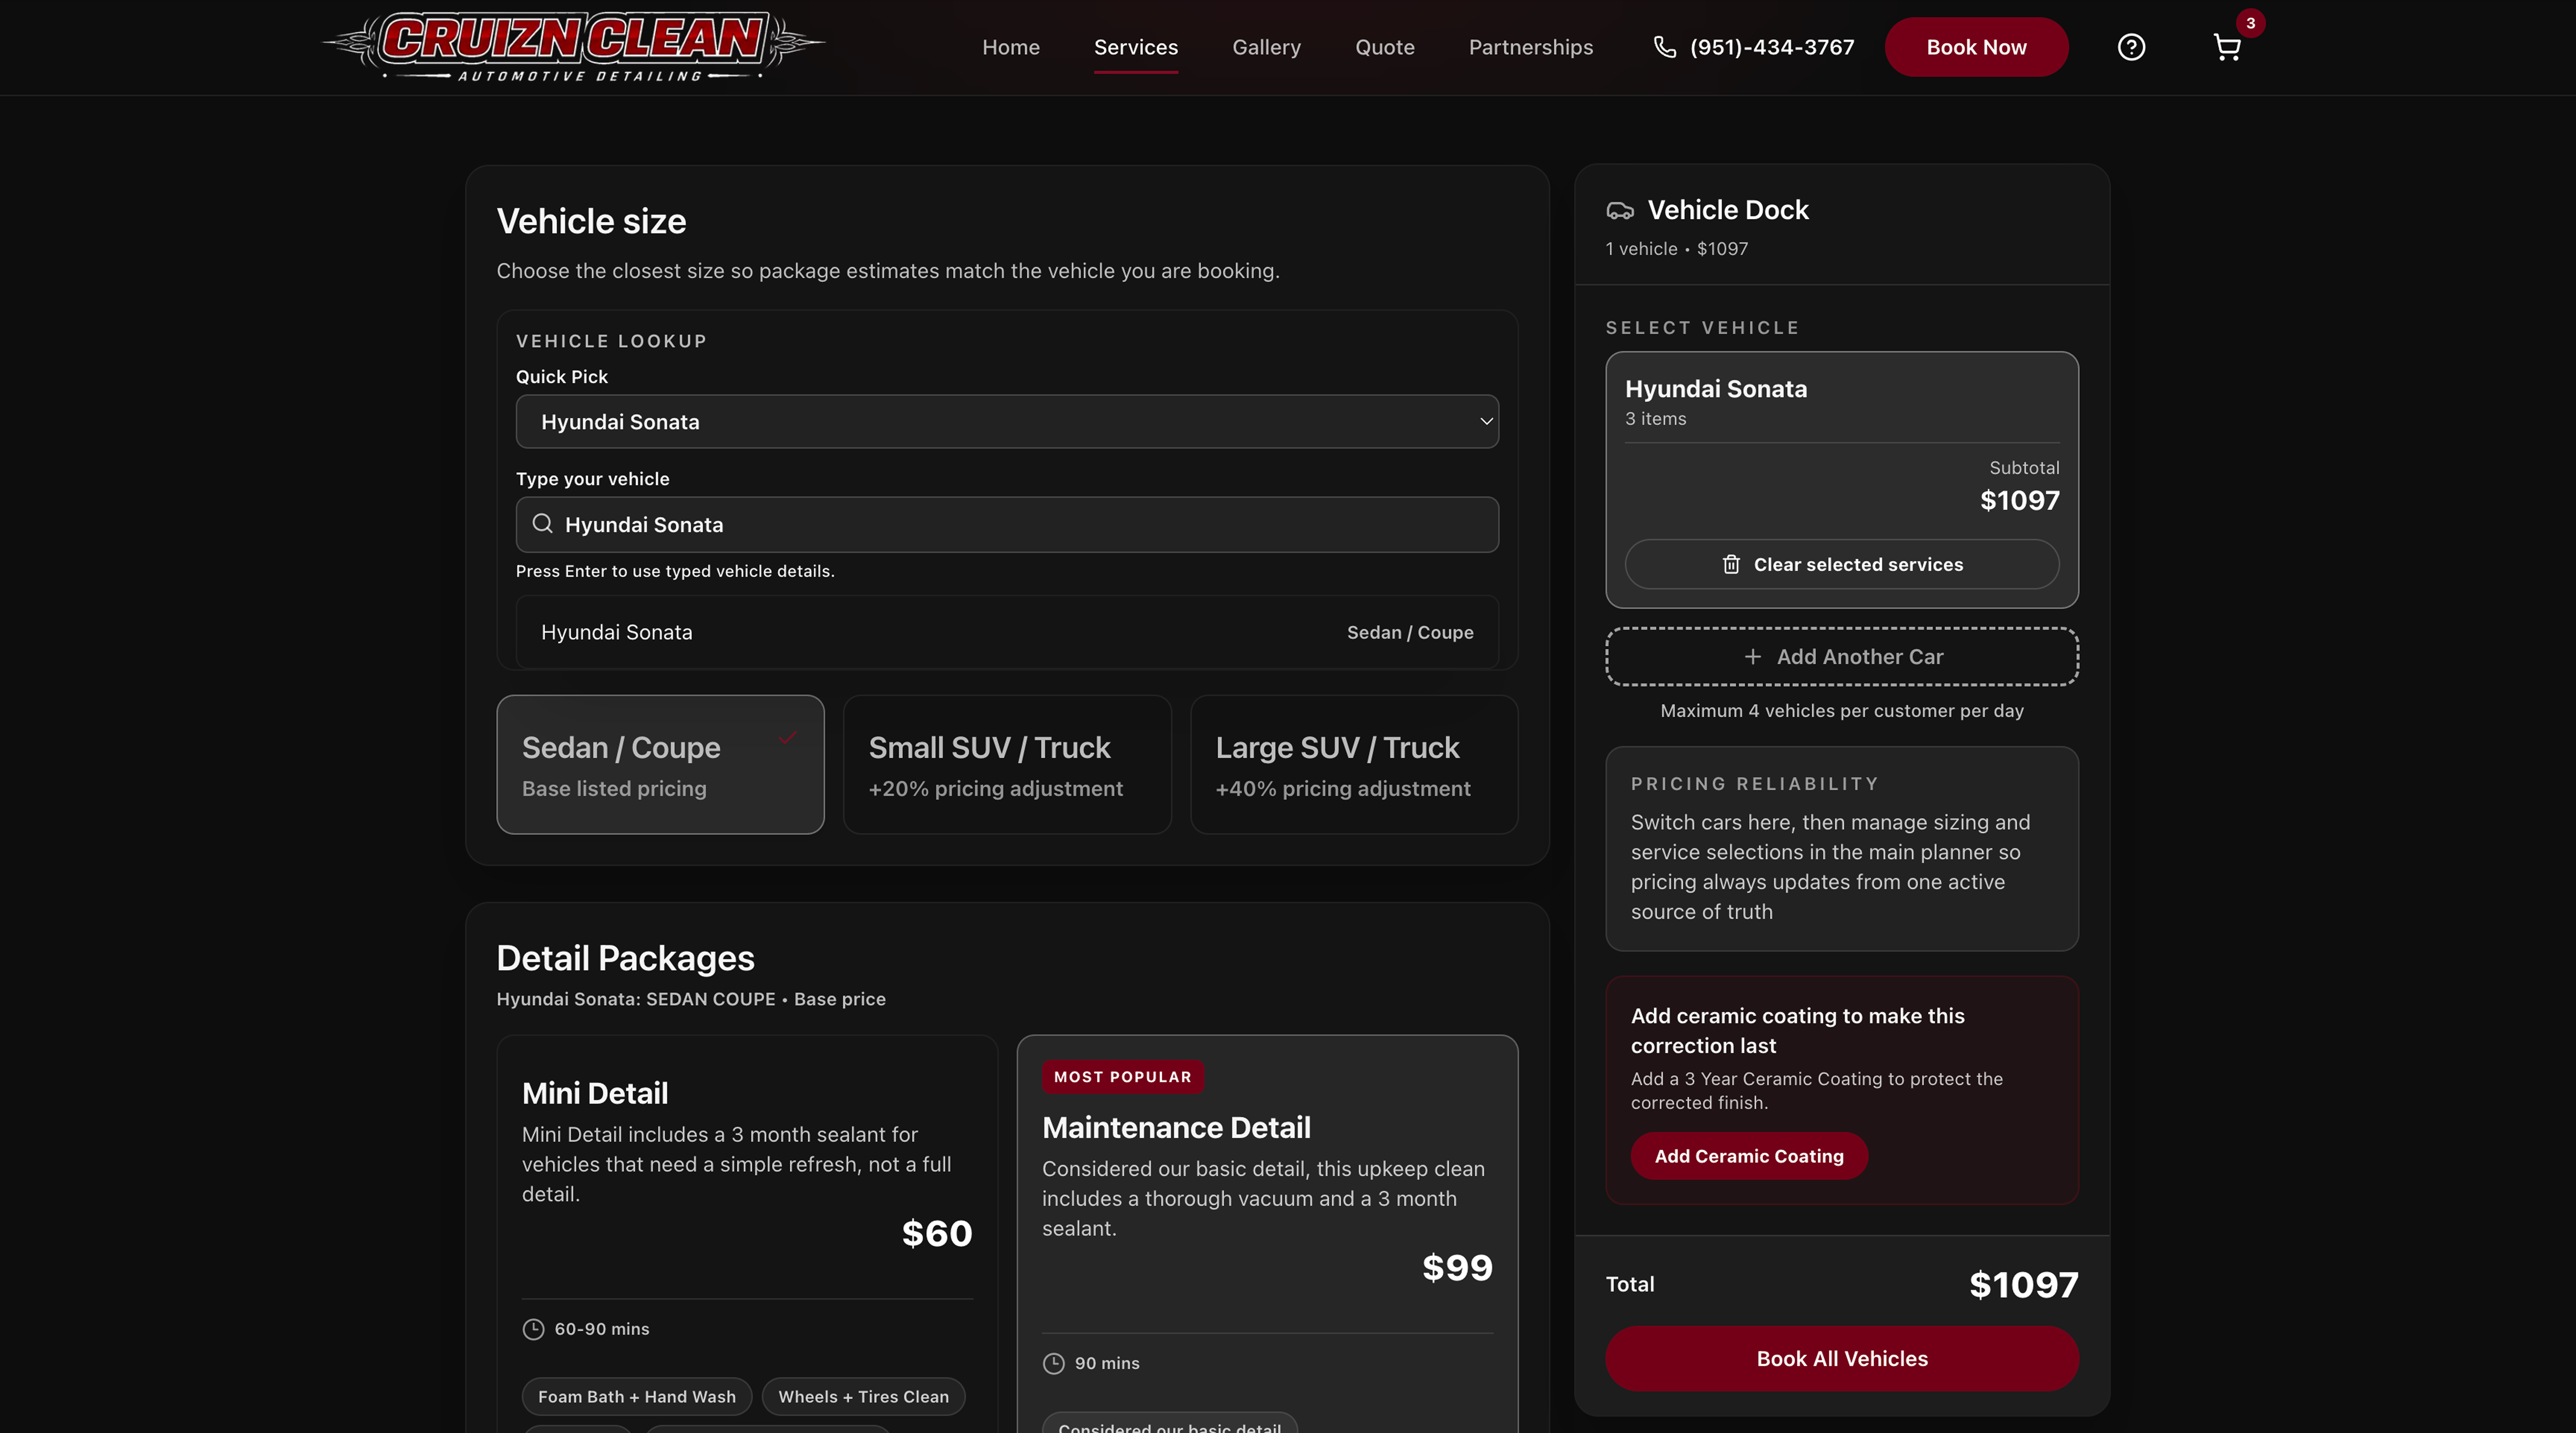Click the $60 Mini Detail price

[936, 1233]
